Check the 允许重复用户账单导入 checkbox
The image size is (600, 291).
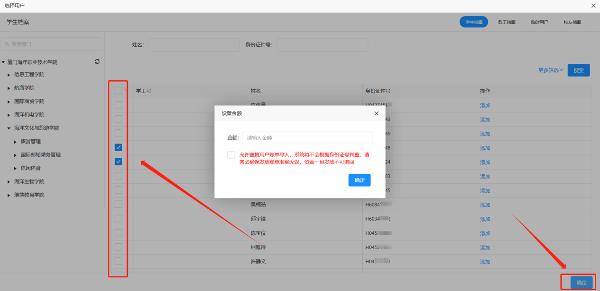(231, 155)
